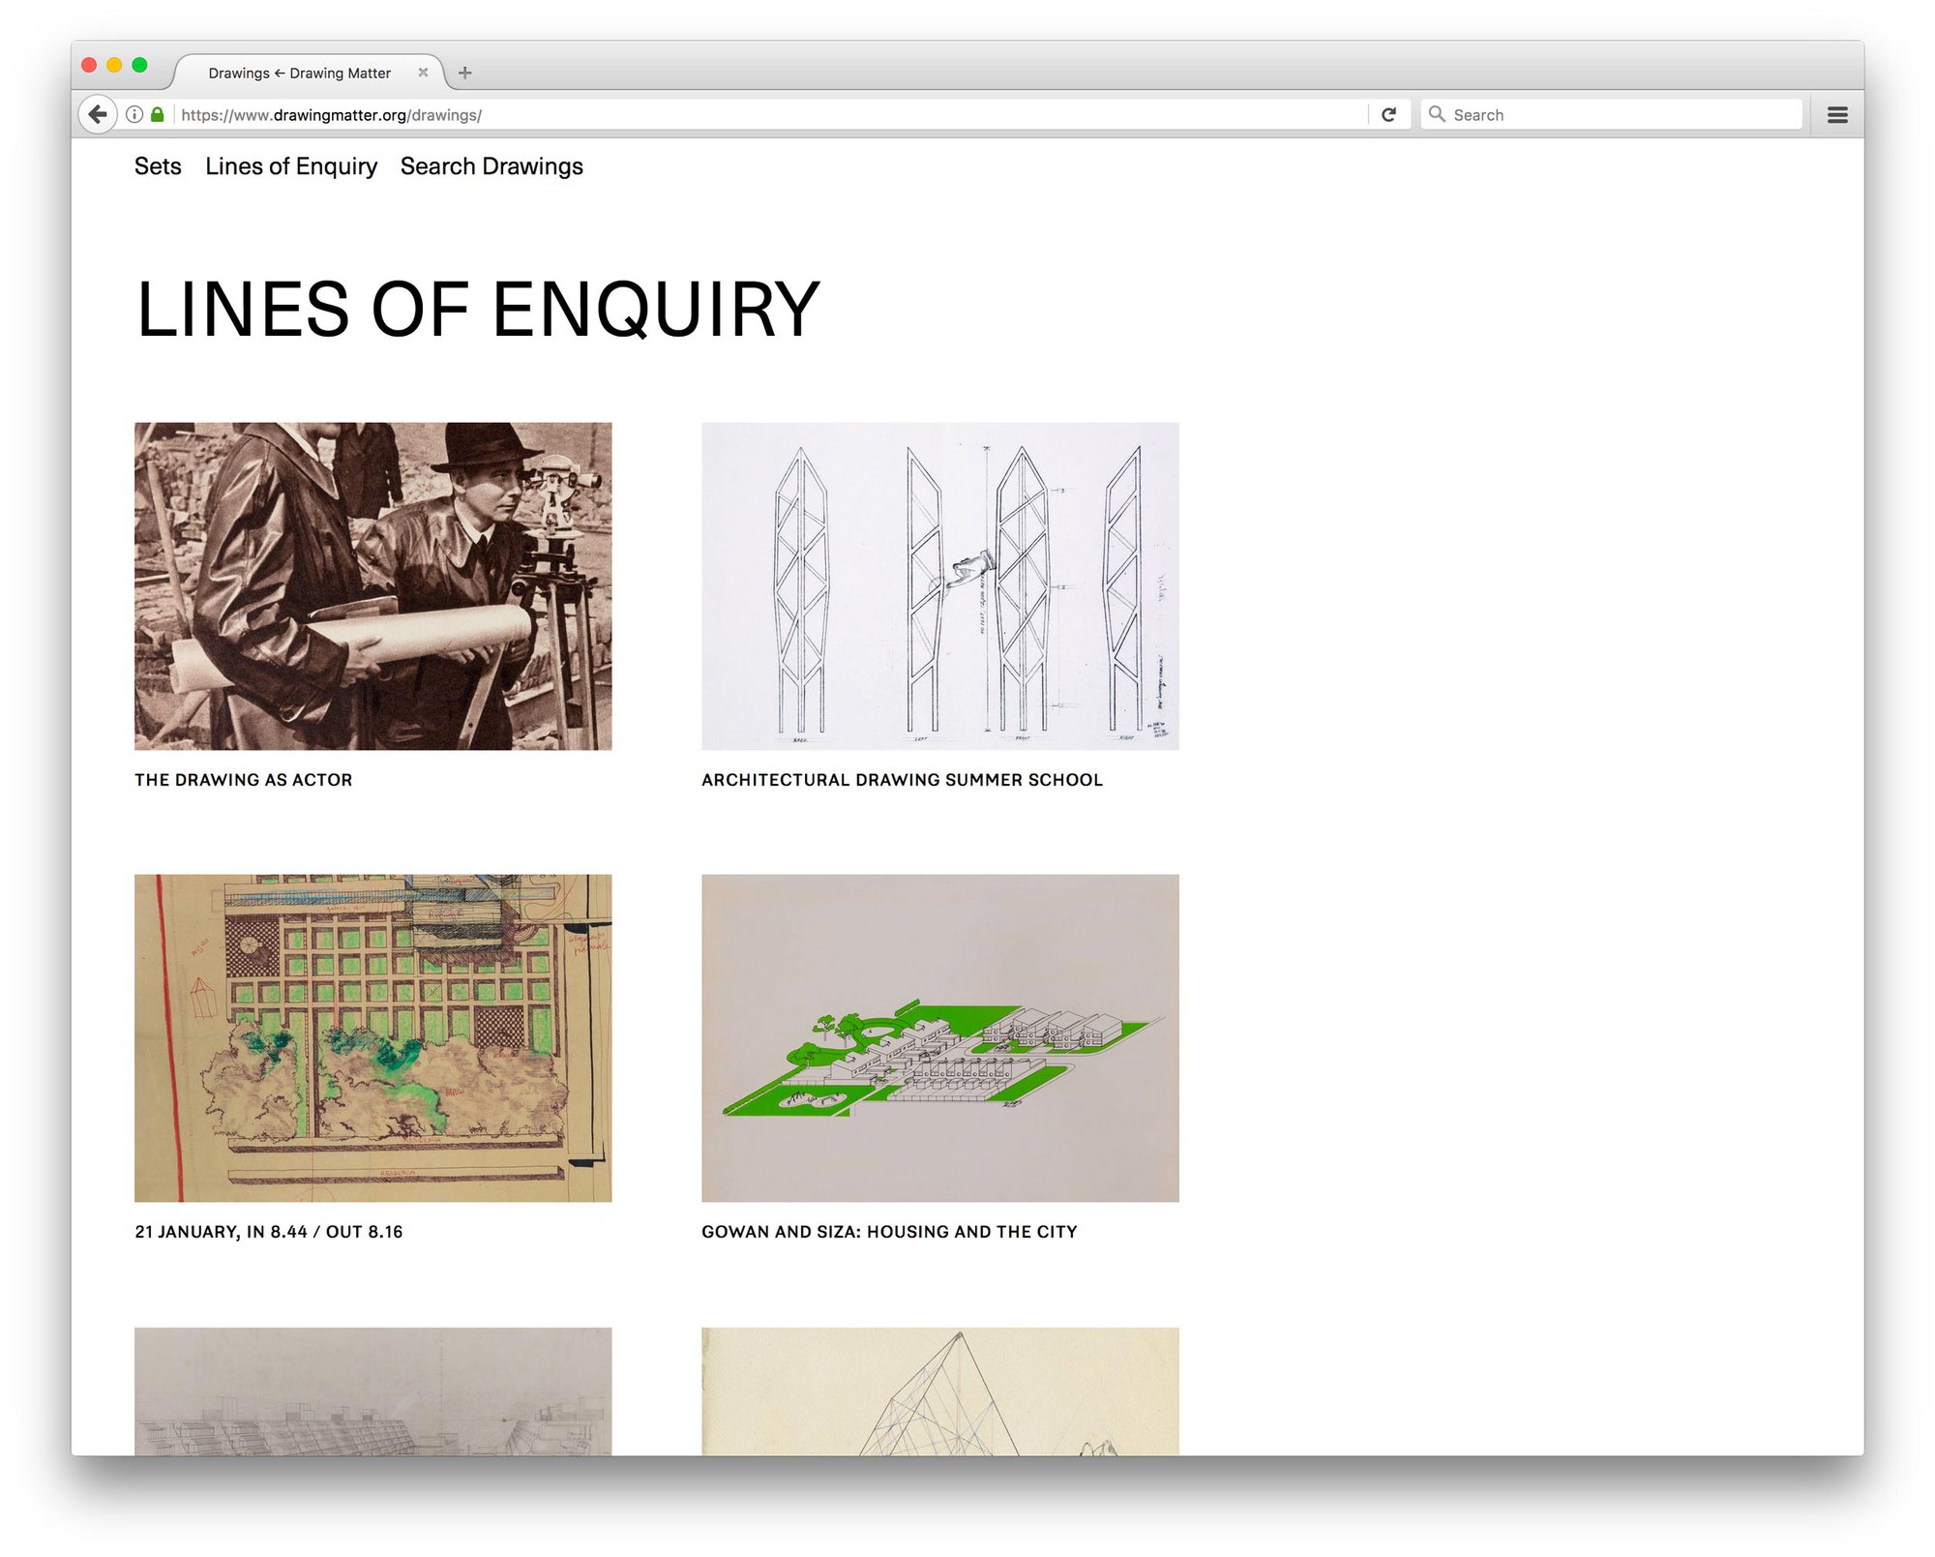Close the Drawings tab with x icon

tap(423, 73)
